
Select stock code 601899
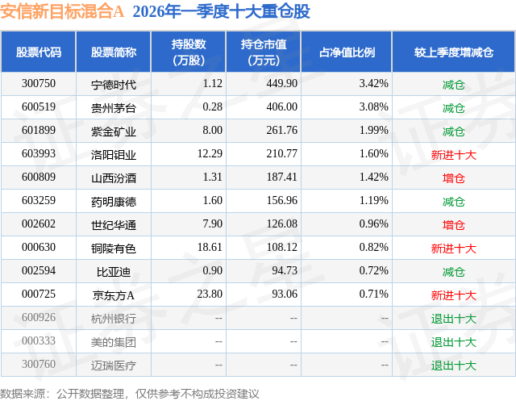[x=39, y=130]
